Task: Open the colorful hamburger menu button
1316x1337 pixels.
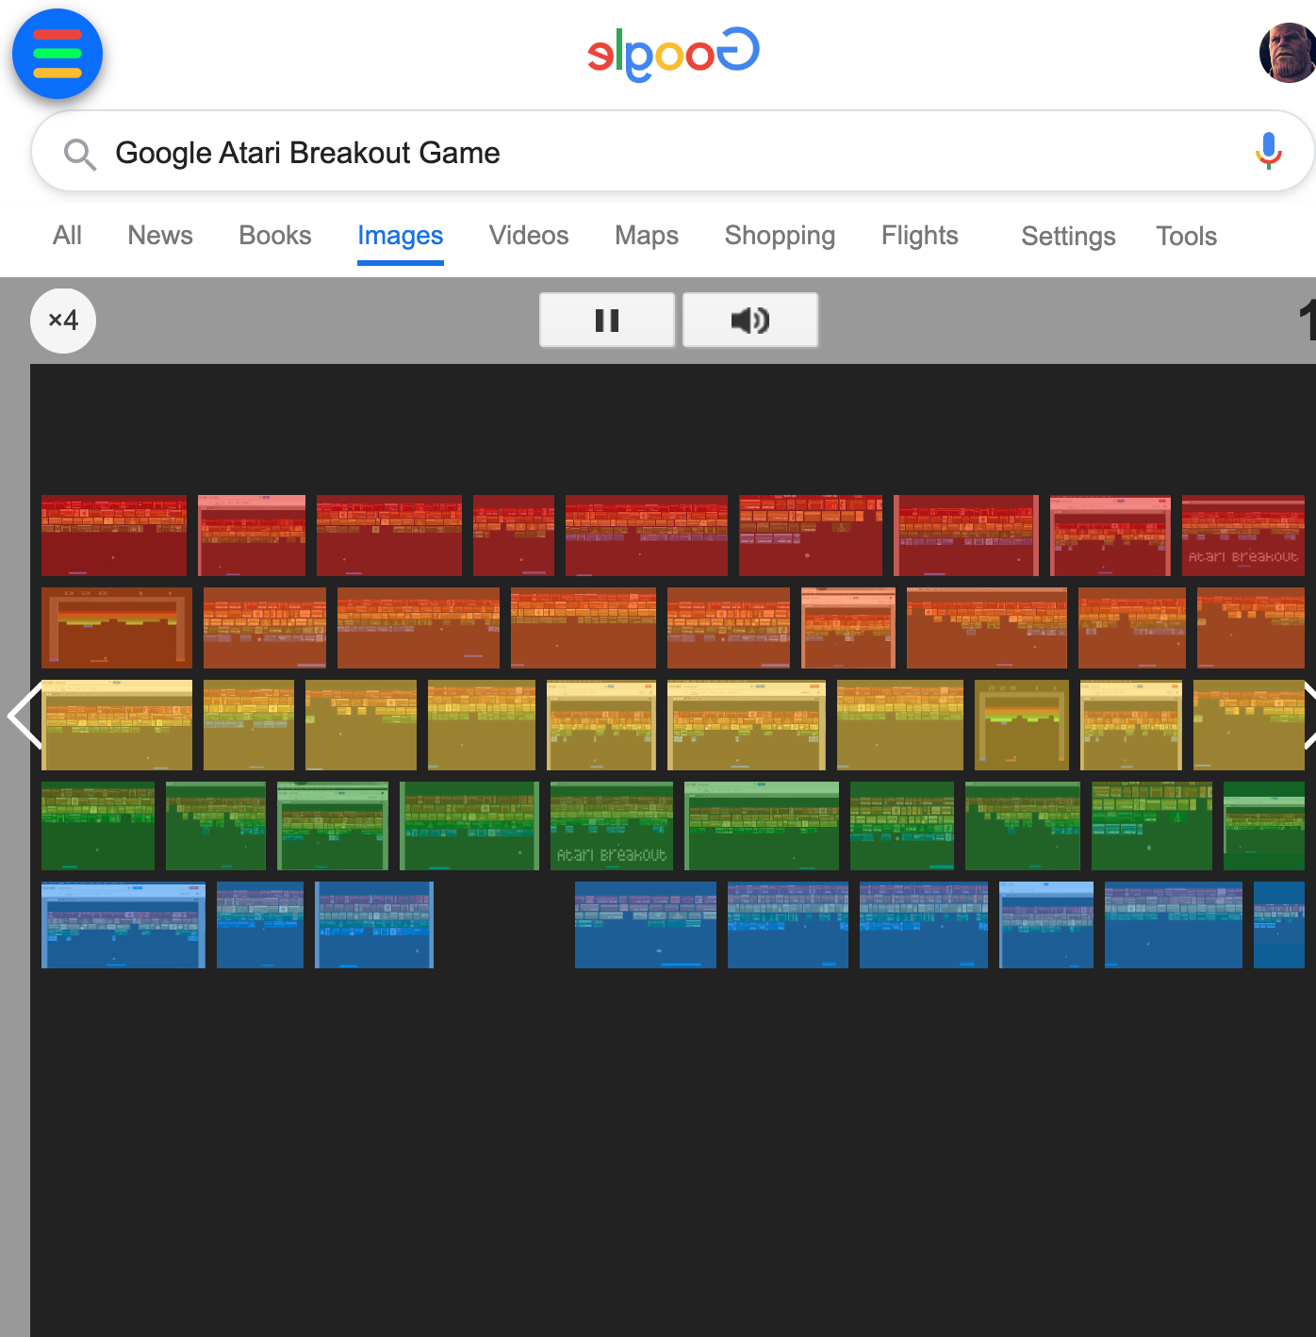Action: pyautogui.click(x=58, y=54)
